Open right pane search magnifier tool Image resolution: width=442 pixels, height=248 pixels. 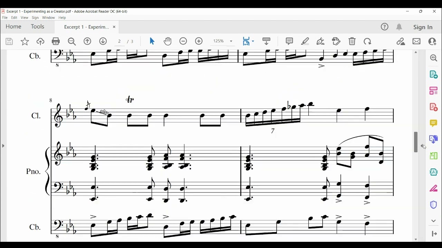point(434,58)
